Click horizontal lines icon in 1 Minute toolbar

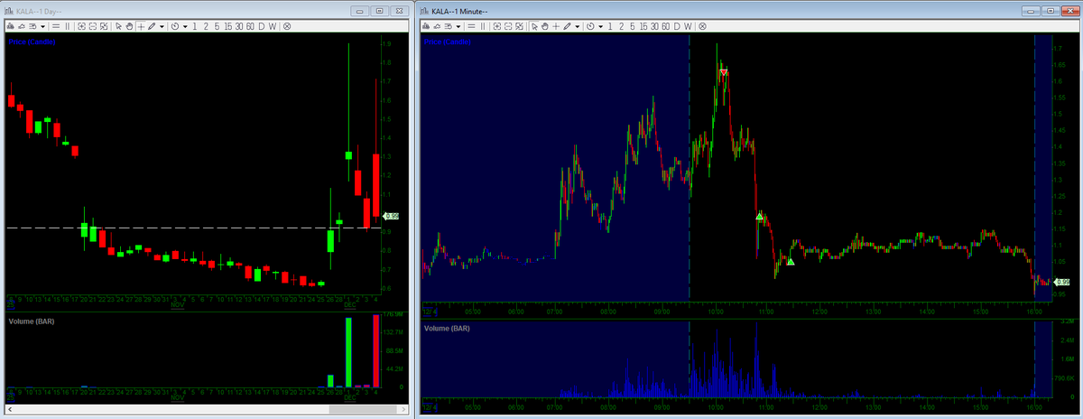[x=471, y=26]
